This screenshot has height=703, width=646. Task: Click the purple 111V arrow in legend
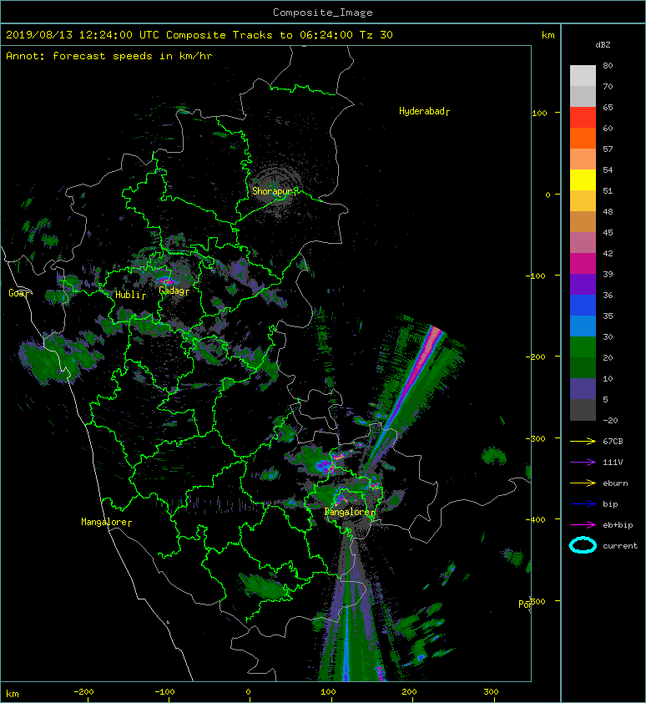click(583, 463)
